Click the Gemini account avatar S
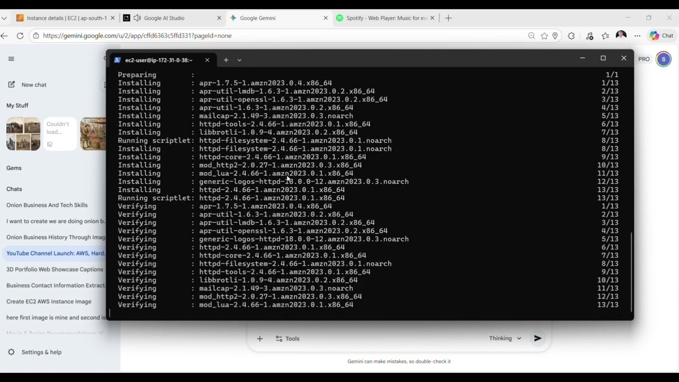679x382 pixels. click(x=663, y=59)
